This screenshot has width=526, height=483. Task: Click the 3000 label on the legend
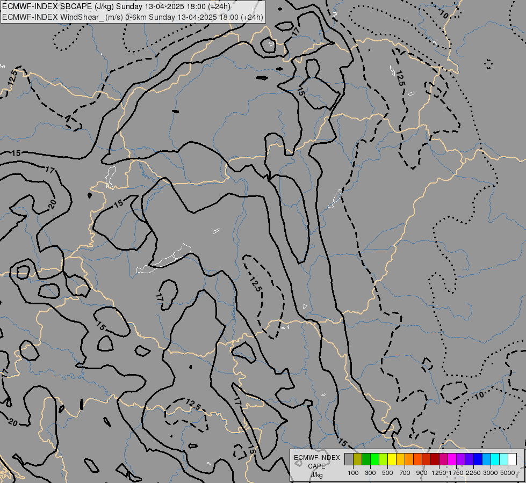491,473
